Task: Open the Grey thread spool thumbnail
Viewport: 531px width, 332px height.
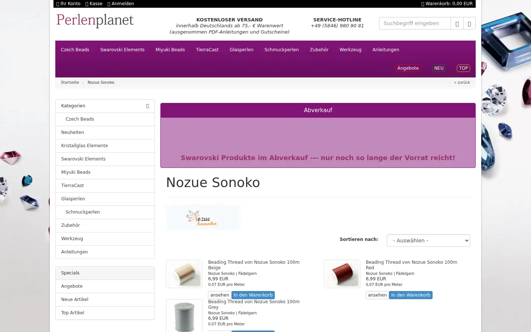Action: point(184,316)
